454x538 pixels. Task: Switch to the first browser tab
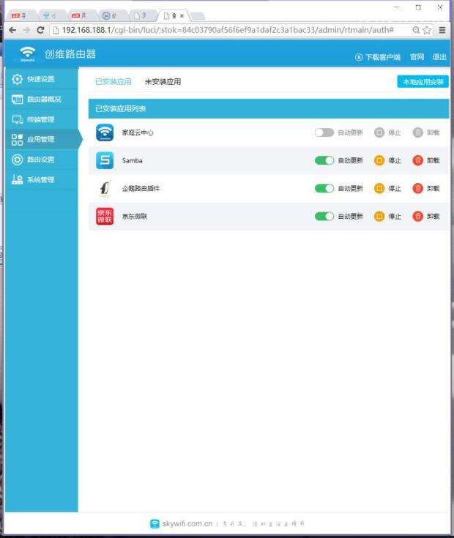[x=21, y=16]
